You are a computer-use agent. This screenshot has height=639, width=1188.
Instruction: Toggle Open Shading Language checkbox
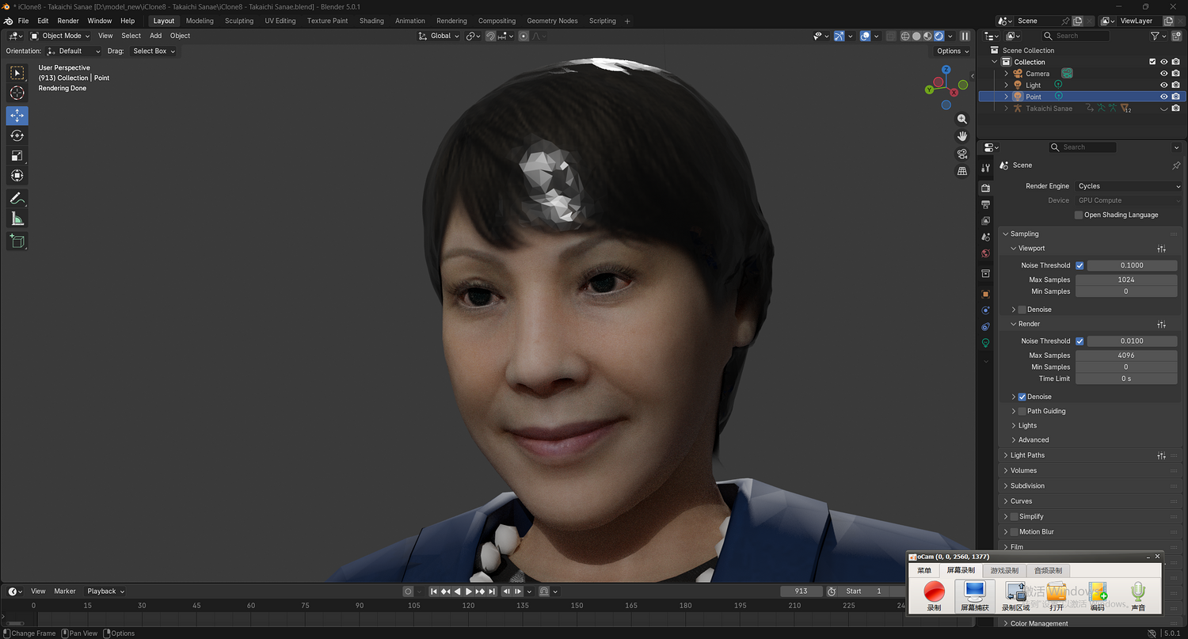coord(1079,215)
